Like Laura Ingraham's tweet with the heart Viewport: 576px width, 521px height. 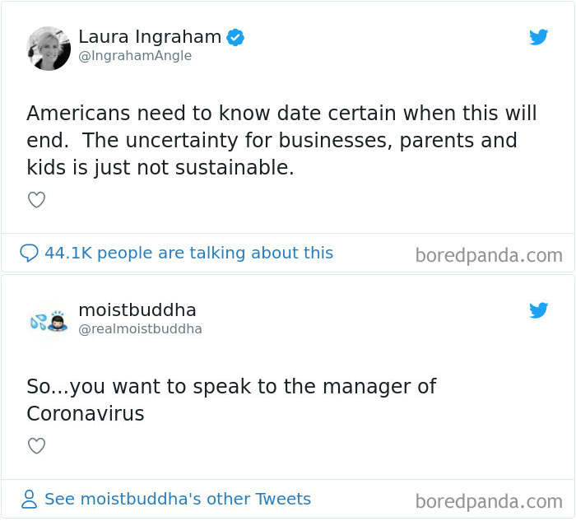pos(36,199)
